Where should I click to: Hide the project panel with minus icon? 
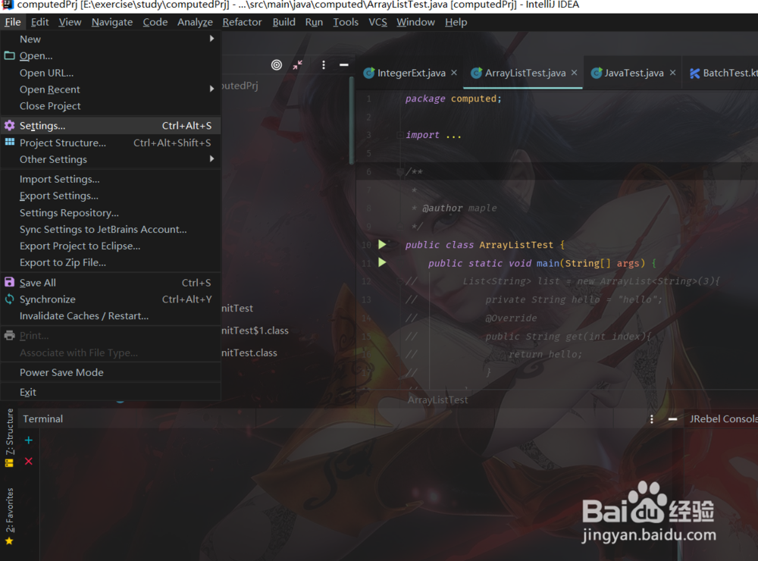(x=343, y=64)
